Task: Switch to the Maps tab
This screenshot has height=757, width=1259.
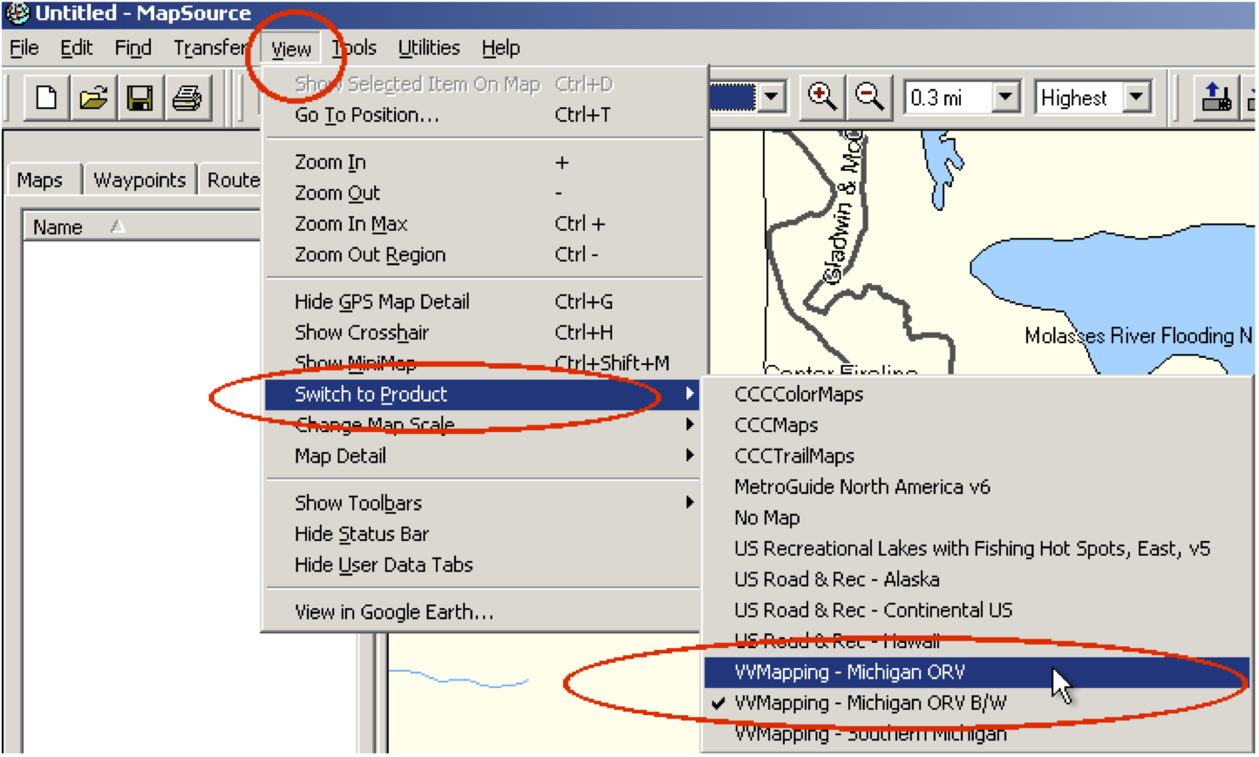Action: click(x=40, y=180)
